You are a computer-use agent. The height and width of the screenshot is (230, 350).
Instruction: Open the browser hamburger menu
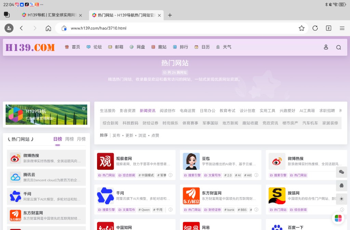click(342, 28)
